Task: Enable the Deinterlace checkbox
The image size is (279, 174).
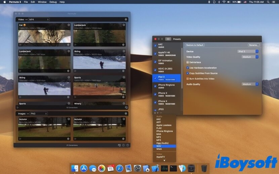Action: (188, 62)
